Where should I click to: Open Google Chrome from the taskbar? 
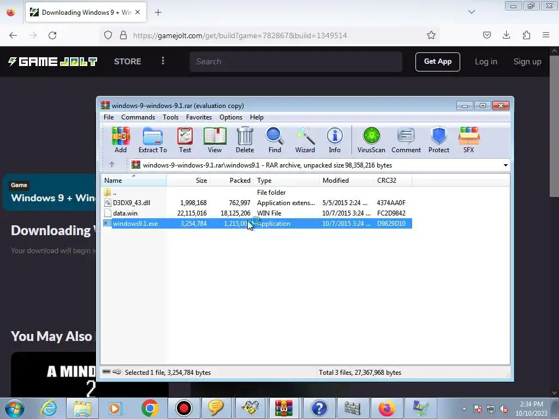click(150, 408)
